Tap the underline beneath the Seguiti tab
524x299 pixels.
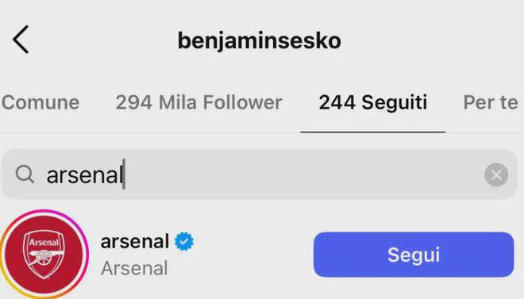(373, 132)
